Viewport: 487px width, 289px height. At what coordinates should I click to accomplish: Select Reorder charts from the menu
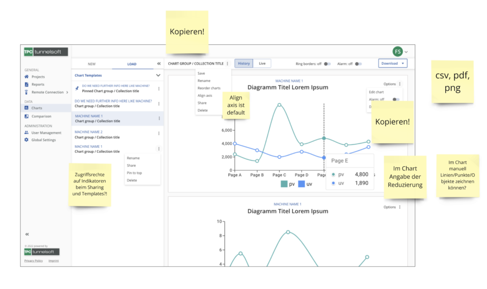coord(209,88)
